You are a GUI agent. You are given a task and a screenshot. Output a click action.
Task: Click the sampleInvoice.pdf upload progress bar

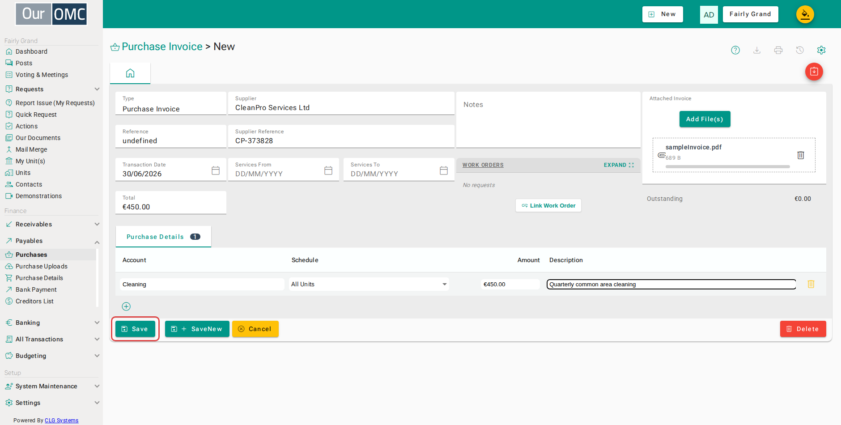(728, 166)
